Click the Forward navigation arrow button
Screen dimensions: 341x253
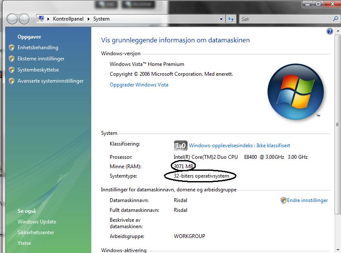click(x=24, y=19)
